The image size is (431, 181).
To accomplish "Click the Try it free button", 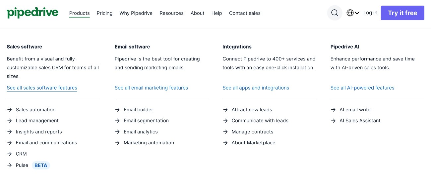I will click(x=402, y=13).
